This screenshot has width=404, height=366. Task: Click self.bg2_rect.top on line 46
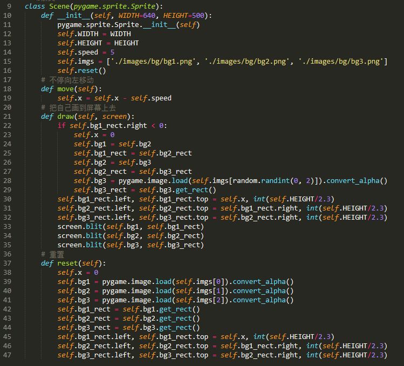[x=174, y=346]
